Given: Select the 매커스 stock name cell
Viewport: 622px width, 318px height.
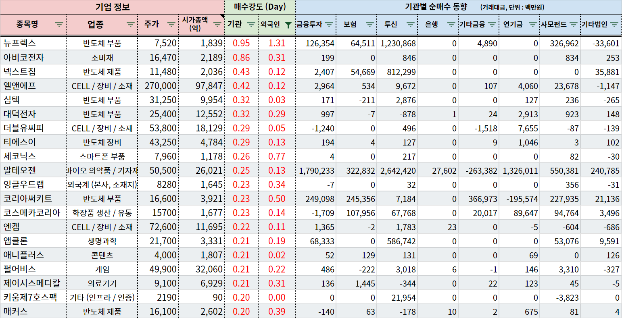Looking at the screenshot, I should click(x=33, y=311).
